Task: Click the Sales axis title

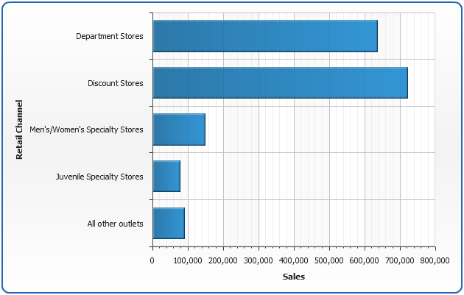Action: pyautogui.click(x=294, y=277)
